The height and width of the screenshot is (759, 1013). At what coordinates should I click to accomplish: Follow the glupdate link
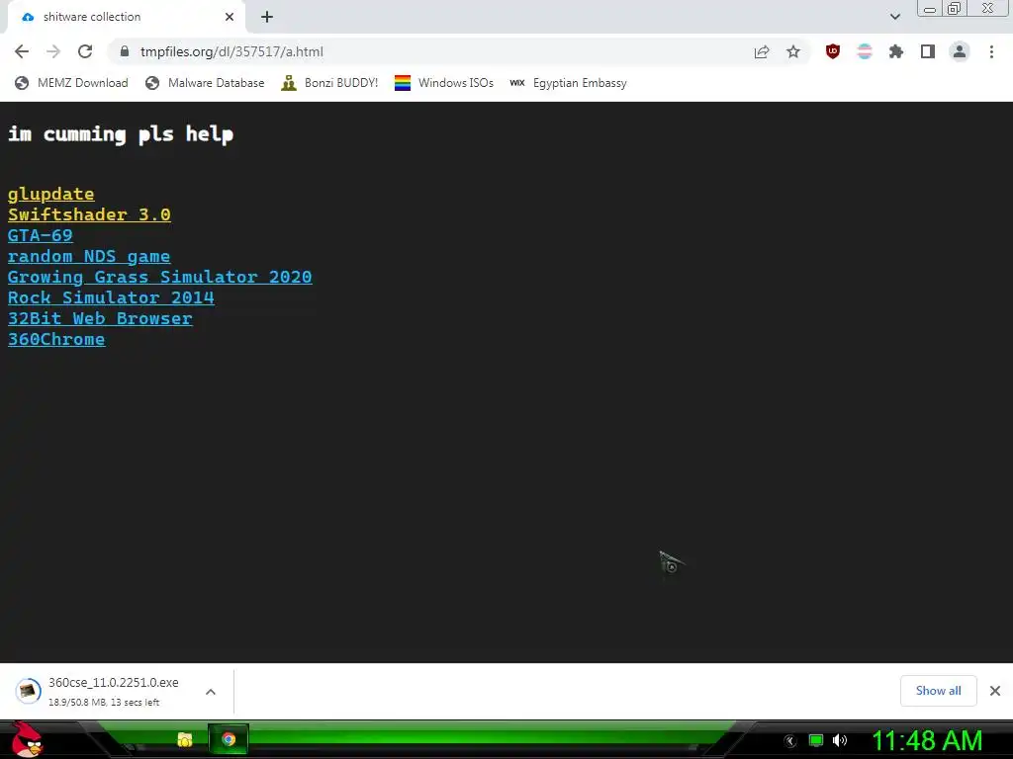[x=51, y=194]
